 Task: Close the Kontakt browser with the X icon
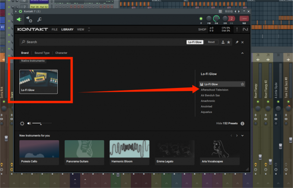(242, 42)
